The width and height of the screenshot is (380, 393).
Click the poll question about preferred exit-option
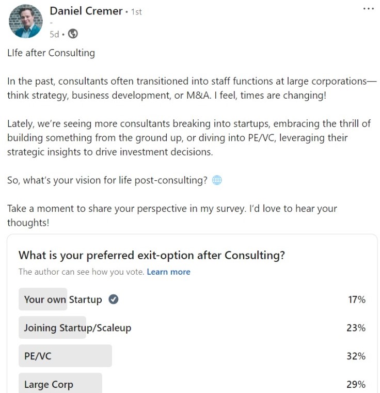[152, 255]
